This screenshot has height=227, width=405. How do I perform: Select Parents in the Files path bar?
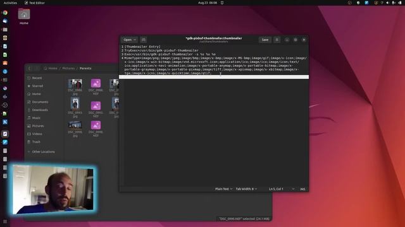[85, 68]
